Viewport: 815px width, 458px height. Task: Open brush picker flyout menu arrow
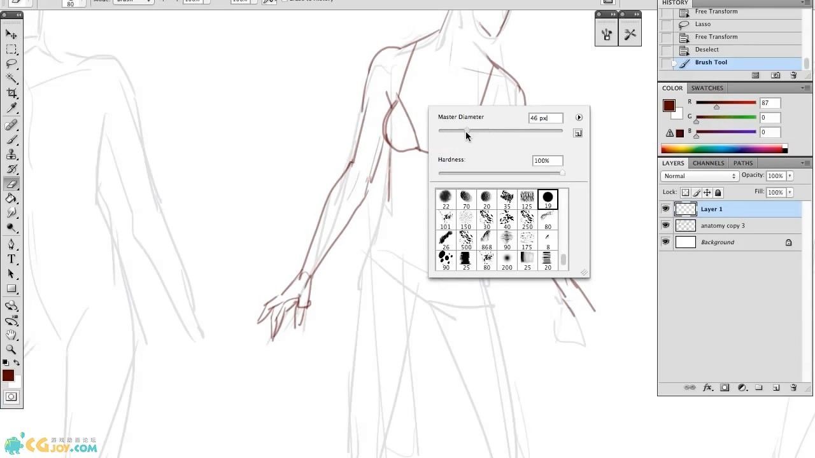point(579,118)
